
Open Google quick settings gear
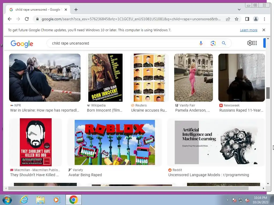[x=250, y=43]
